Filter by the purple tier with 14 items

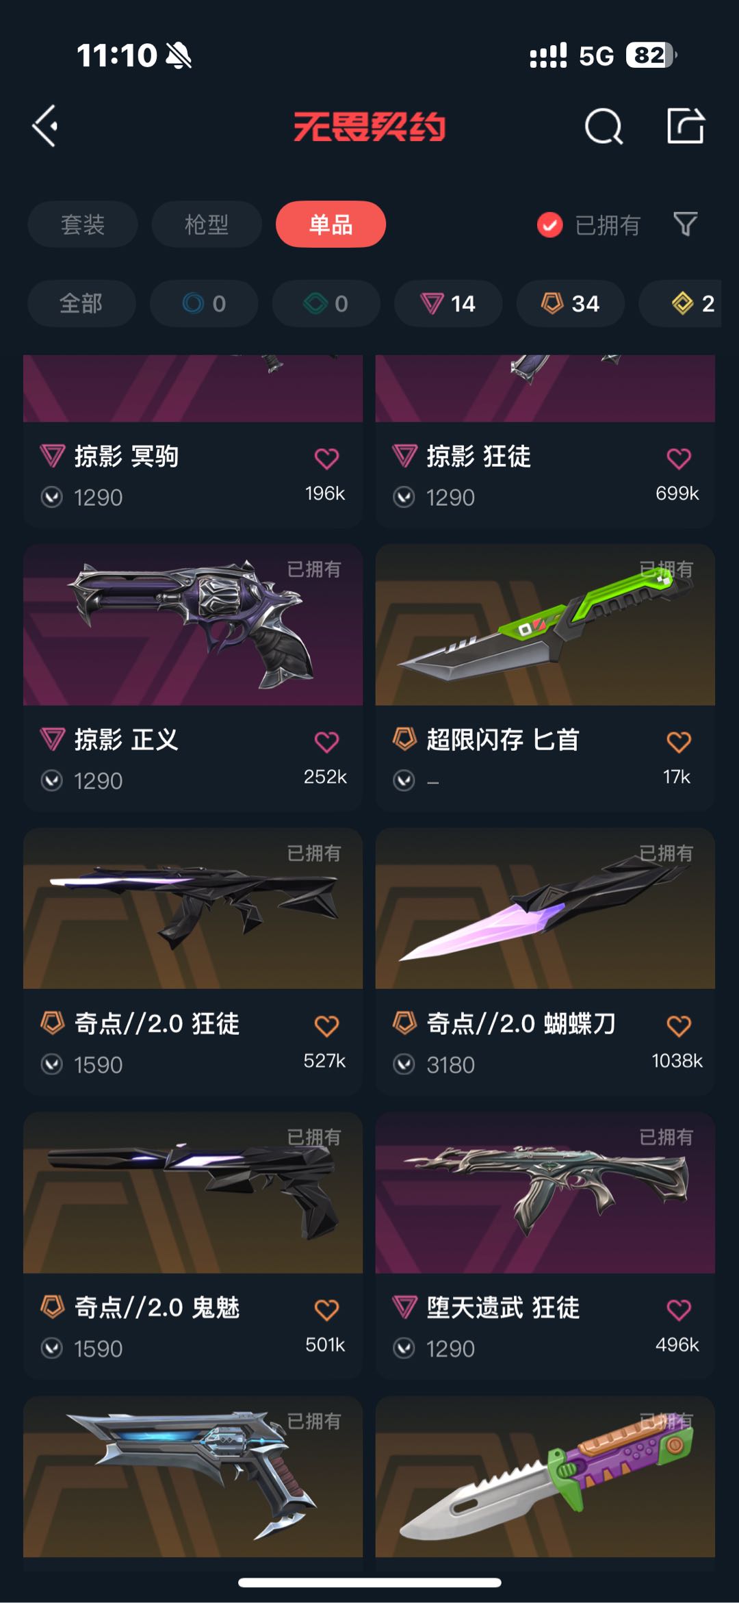(448, 303)
